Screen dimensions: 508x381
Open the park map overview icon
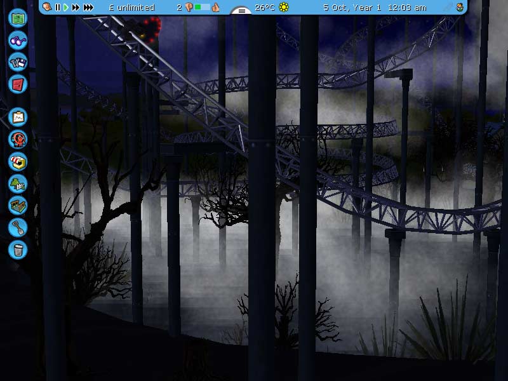[x=18, y=18]
